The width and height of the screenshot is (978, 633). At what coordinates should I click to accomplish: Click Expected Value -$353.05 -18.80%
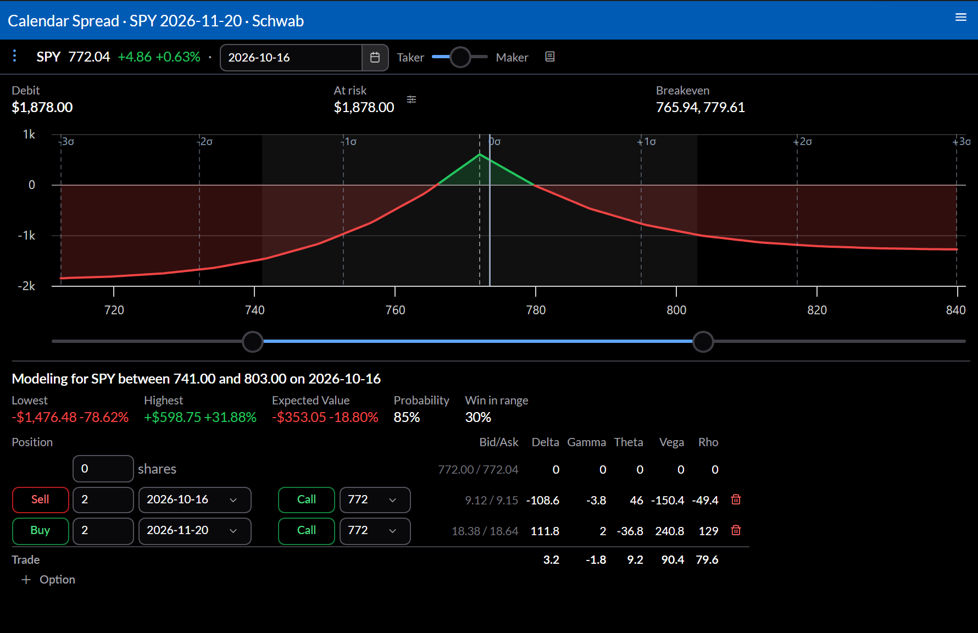(325, 417)
